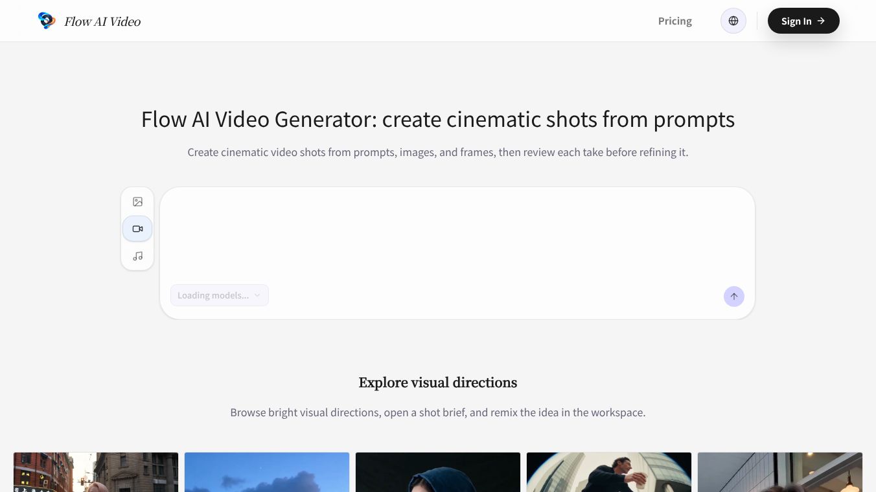Screen dimensions: 876x492
Task: Click the Flow AI Video brand name
Action: tap(102, 21)
